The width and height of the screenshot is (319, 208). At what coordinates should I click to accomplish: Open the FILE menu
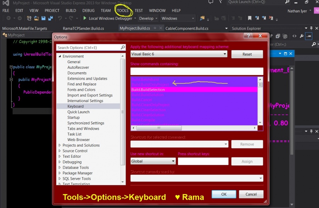coord(6,10)
